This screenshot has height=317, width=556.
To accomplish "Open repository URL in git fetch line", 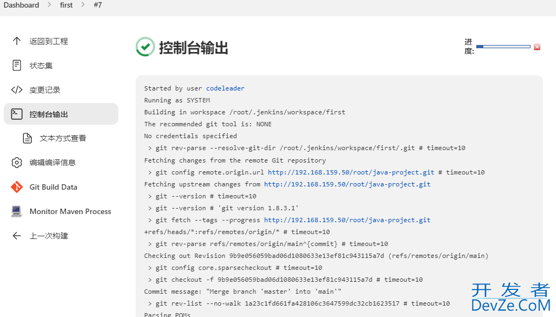I will [x=347, y=220].
